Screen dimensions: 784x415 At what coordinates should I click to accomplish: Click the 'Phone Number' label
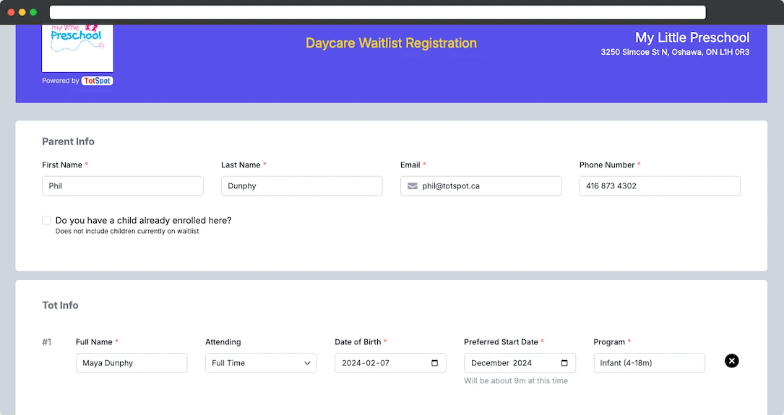[607, 165]
